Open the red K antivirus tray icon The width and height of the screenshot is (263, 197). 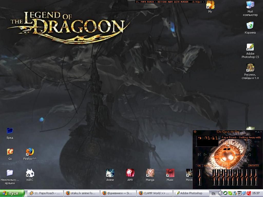click(x=249, y=193)
